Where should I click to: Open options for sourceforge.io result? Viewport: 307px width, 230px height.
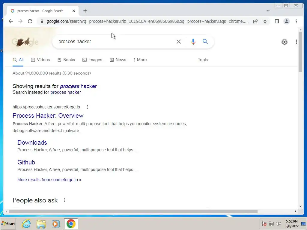pyautogui.click(x=88, y=107)
